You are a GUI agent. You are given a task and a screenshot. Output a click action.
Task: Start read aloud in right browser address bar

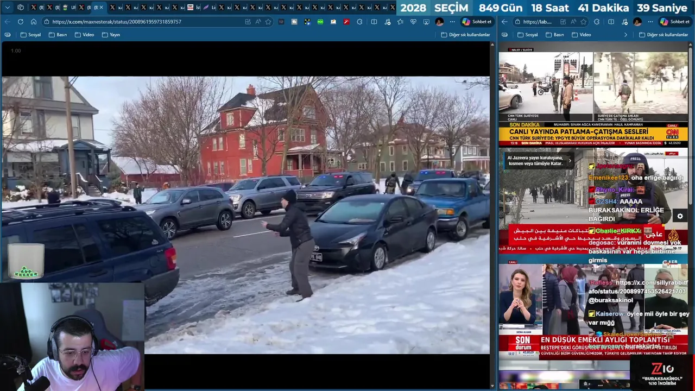pyautogui.click(x=573, y=22)
